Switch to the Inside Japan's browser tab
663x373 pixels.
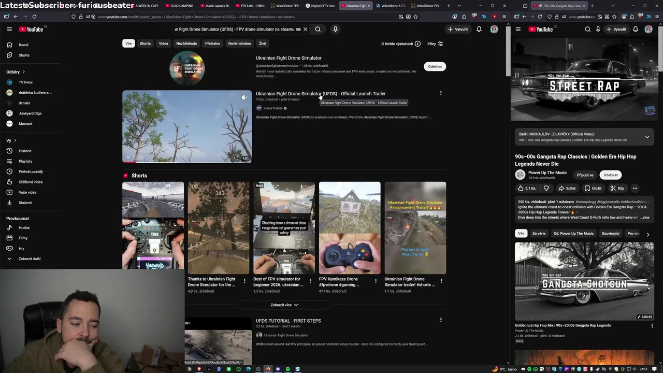215,6
